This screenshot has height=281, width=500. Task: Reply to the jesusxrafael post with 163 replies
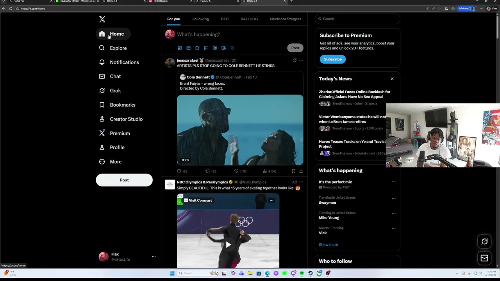[182, 171]
